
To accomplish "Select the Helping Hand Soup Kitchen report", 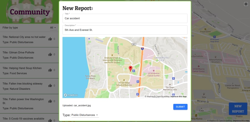I will [x=29, y=71].
